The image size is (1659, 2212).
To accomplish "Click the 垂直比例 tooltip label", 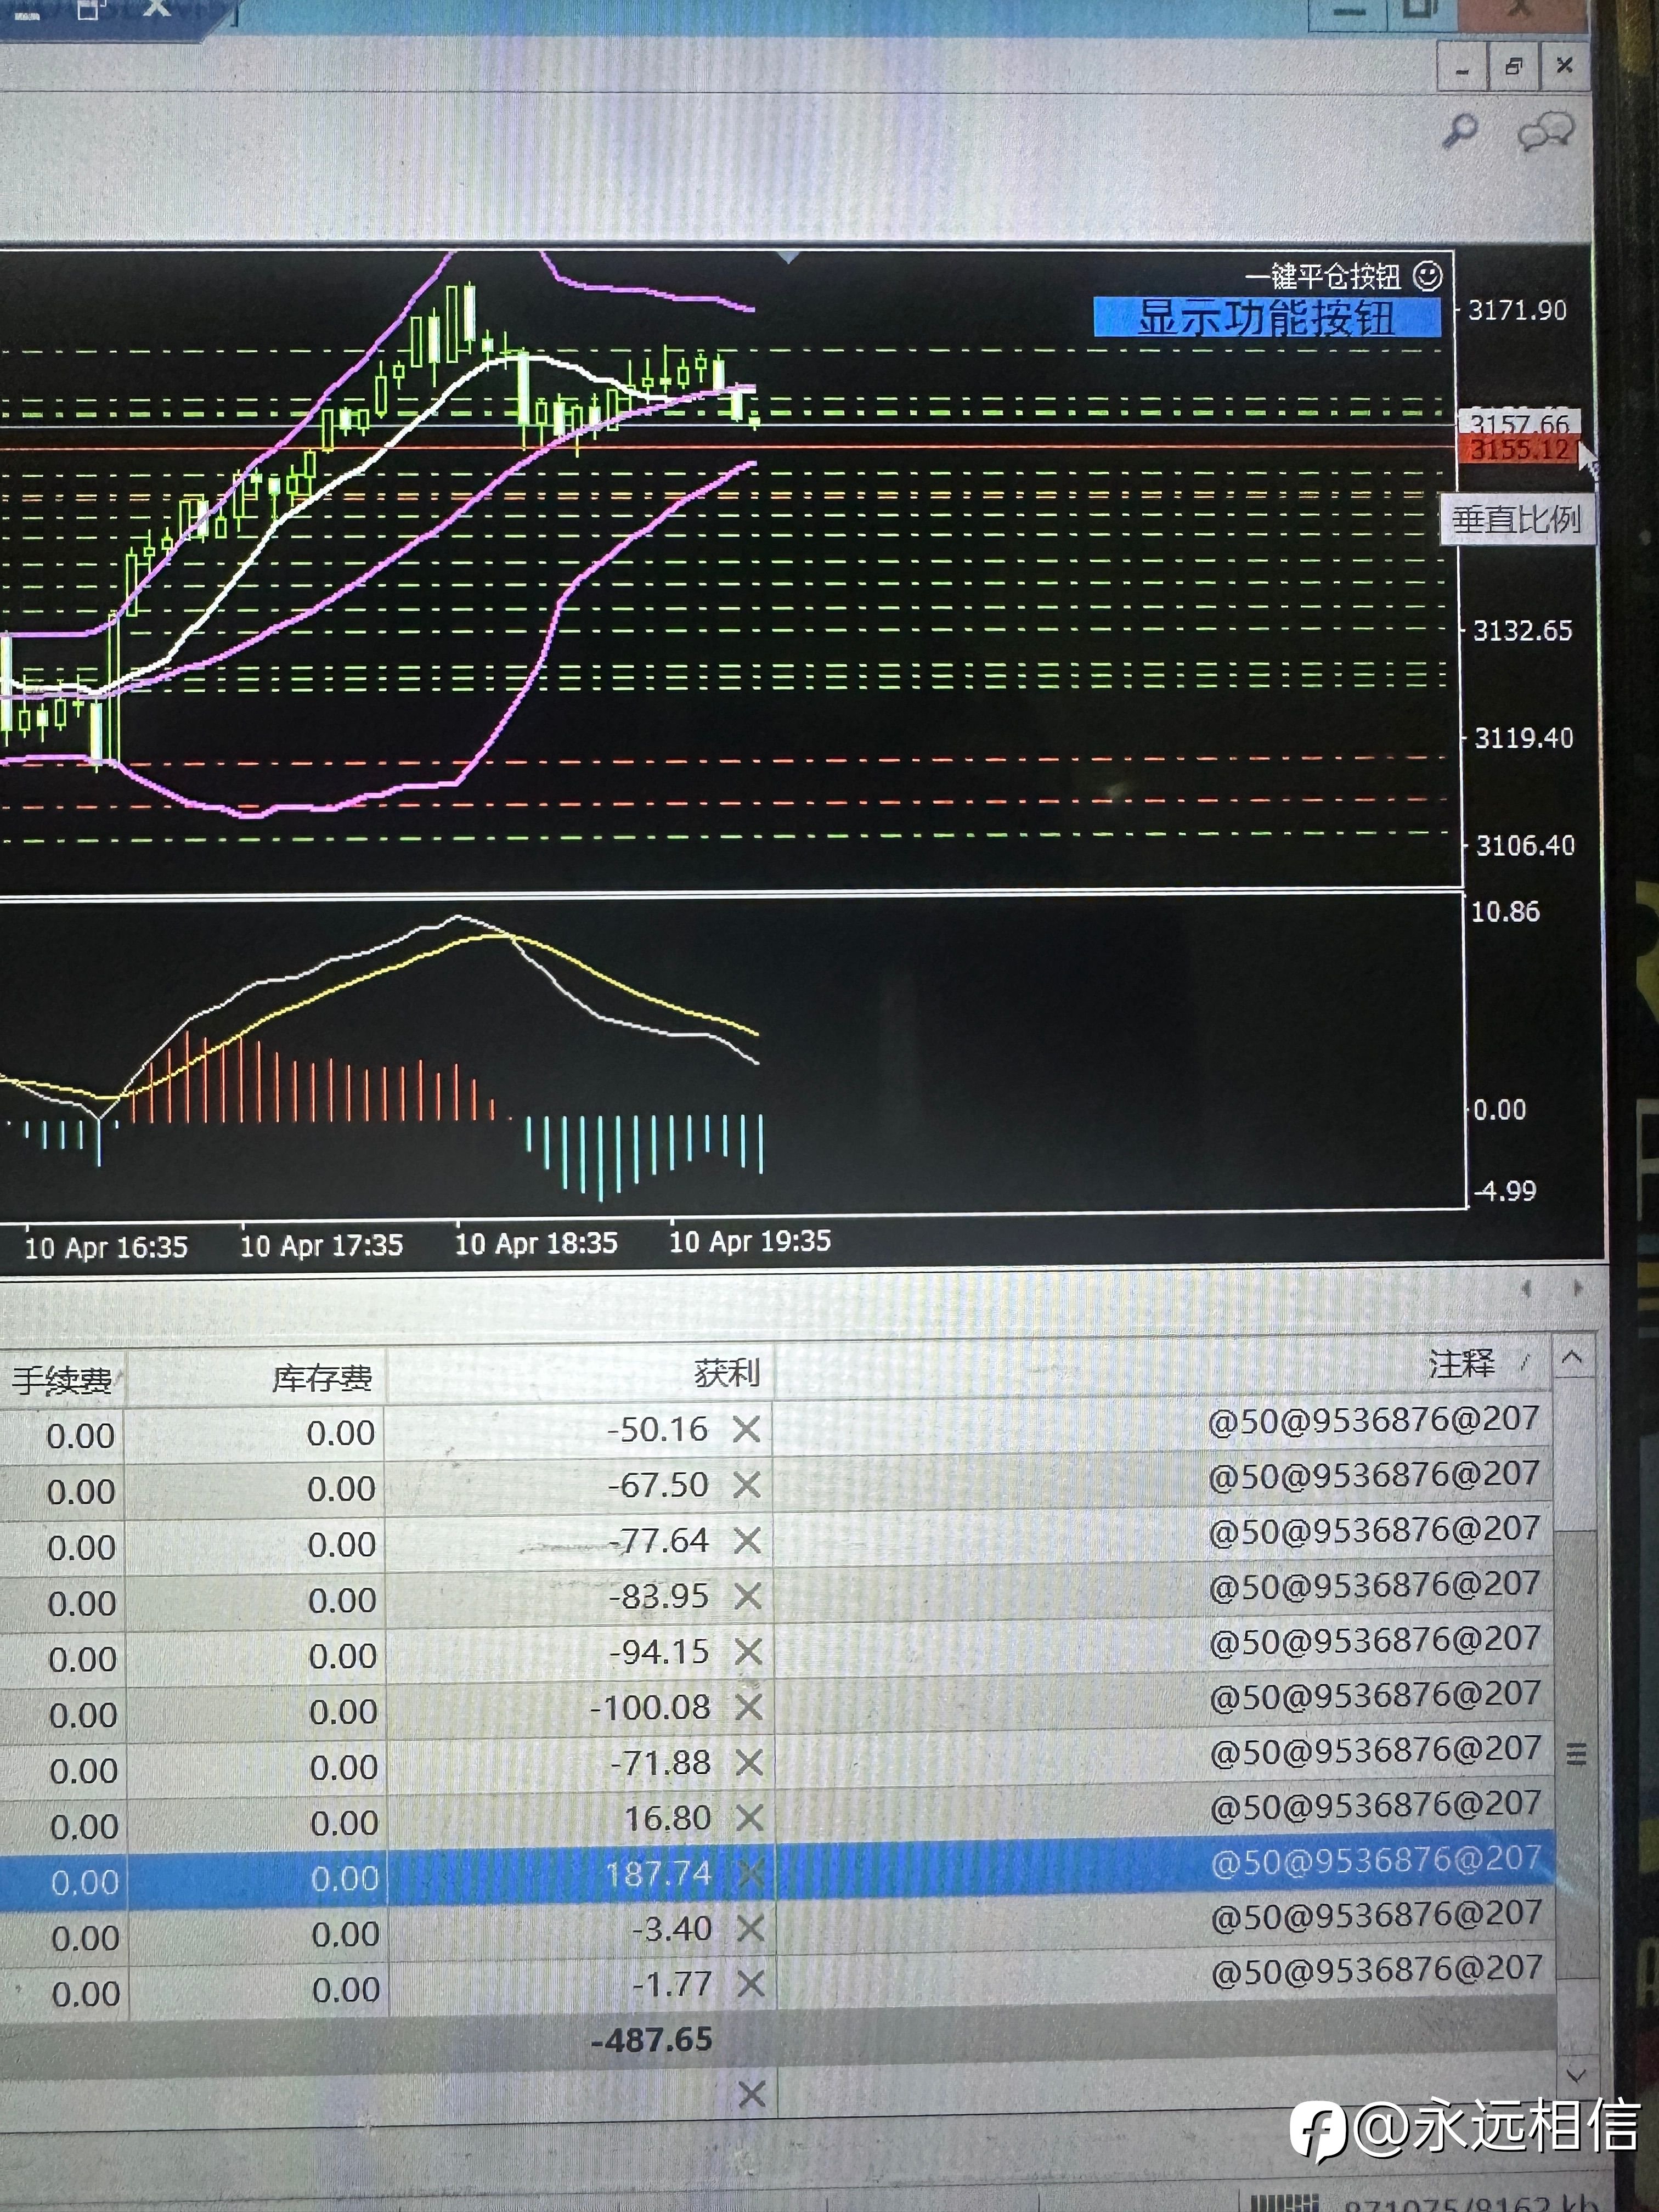I will click(1516, 520).
